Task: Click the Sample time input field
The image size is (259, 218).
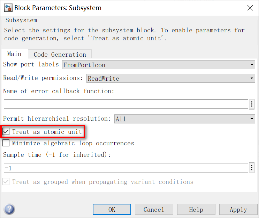Action: click(x=126, y=168)
